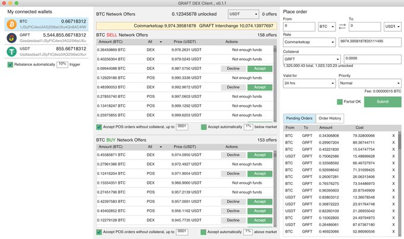Select the BTC wallet Bitcoin icon
Screen dimensions: 404x239
pyautogui.click(x=12, y=24)
